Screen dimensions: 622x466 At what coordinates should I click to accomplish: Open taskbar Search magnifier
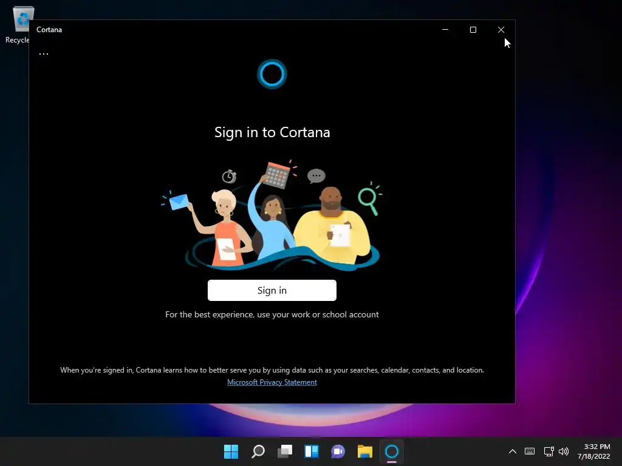(x=258, y=451)
